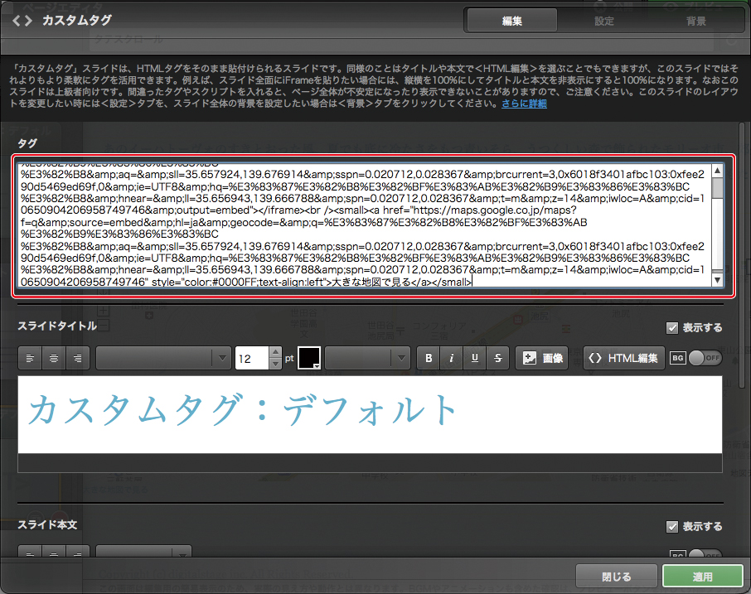Open the dropdown next to color swatch
This screenshot has width=751, height=594.
pyautogui.click(x=367, y=358)
